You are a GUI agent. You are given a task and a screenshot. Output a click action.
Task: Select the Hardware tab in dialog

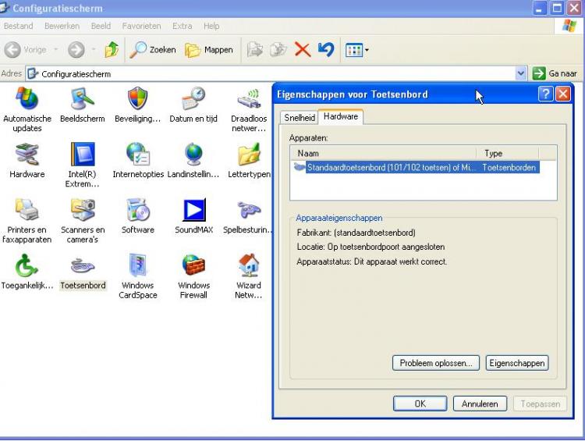pos(341,116)
